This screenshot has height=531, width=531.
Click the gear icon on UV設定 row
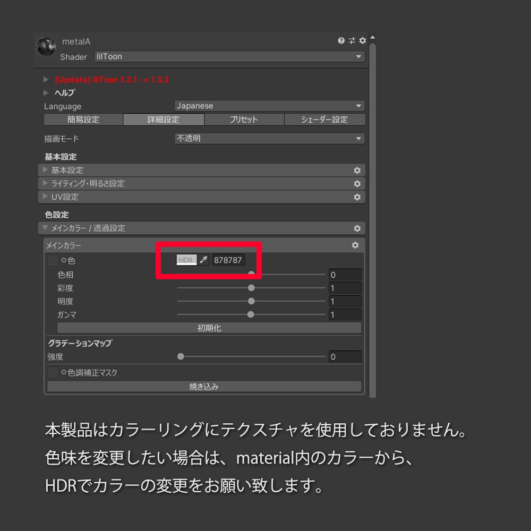tap(357, 197)
